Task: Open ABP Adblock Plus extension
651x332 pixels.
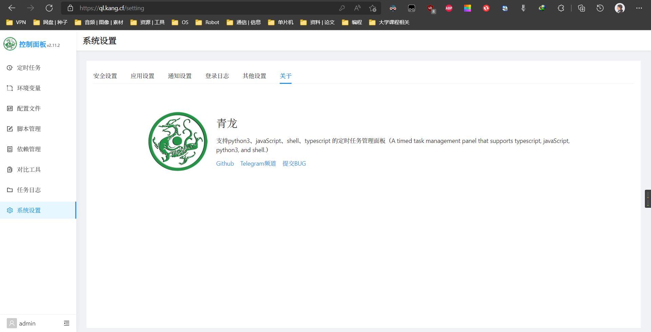Action: click(449, 8)
